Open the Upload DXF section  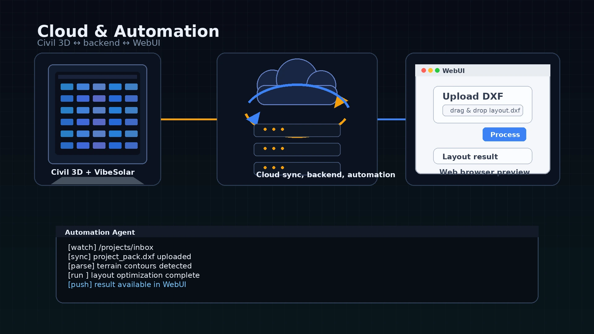[x=473, y=96]
